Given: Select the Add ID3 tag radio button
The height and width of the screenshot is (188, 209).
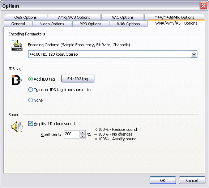Looking at the screenshot, I should (30, 79).
